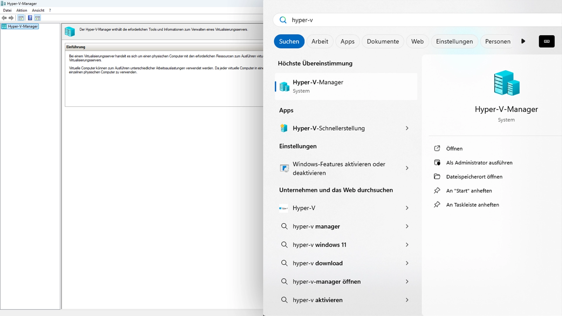Screen dimensions: 562x316
Task: Toggle the action pane toolbar icon
Action: [x=37, y=18]
